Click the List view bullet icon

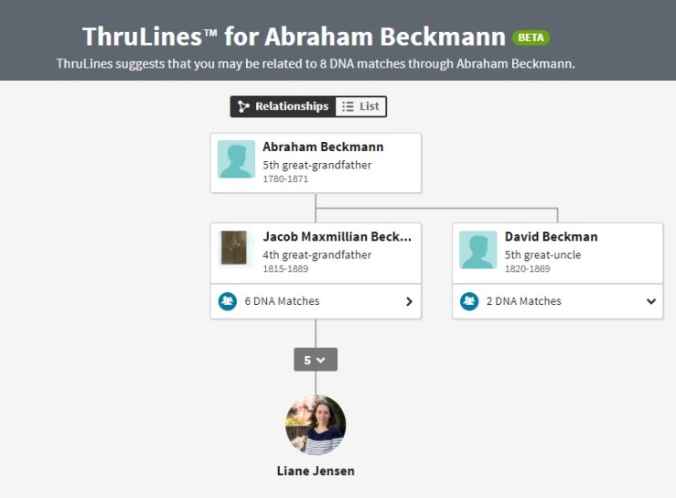(x=348, y=107)
